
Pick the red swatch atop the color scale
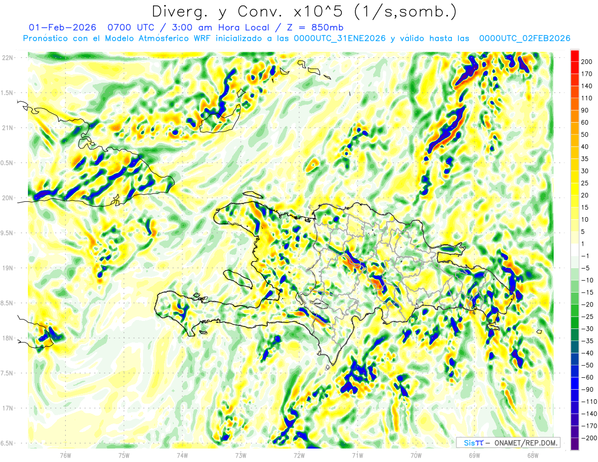point(575,56)
